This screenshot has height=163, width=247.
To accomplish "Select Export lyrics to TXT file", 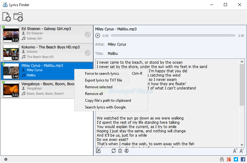I will 103,80.
